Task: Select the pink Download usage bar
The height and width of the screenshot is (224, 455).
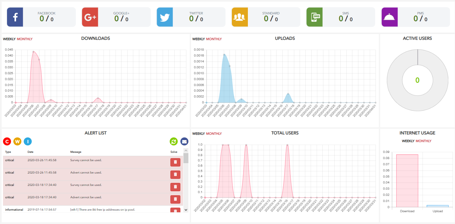Action: click(x=407, y=181)
